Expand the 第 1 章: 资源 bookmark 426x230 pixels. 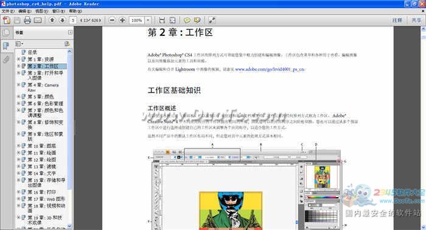coord(18,59)
